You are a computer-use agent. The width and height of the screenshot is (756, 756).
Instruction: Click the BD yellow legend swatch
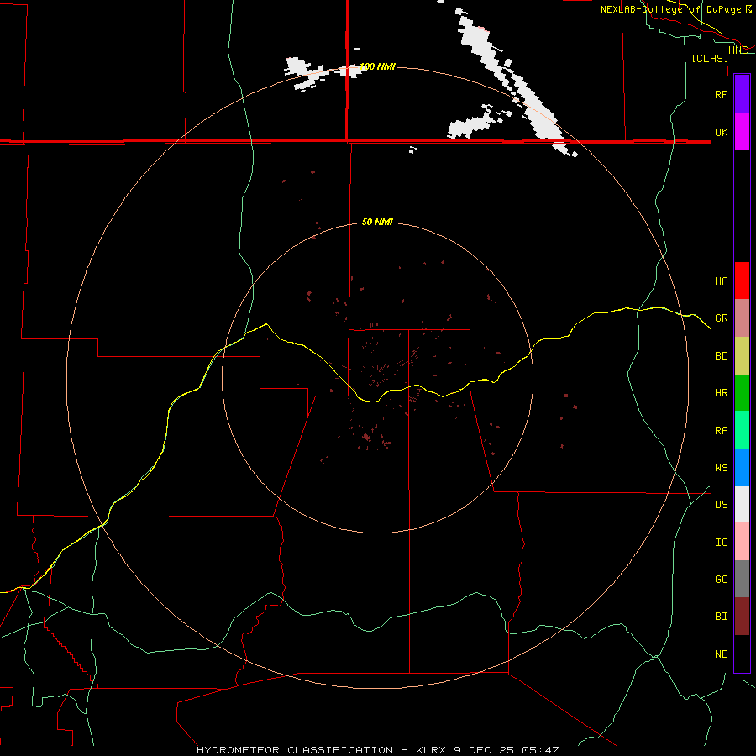pos(742,356)
